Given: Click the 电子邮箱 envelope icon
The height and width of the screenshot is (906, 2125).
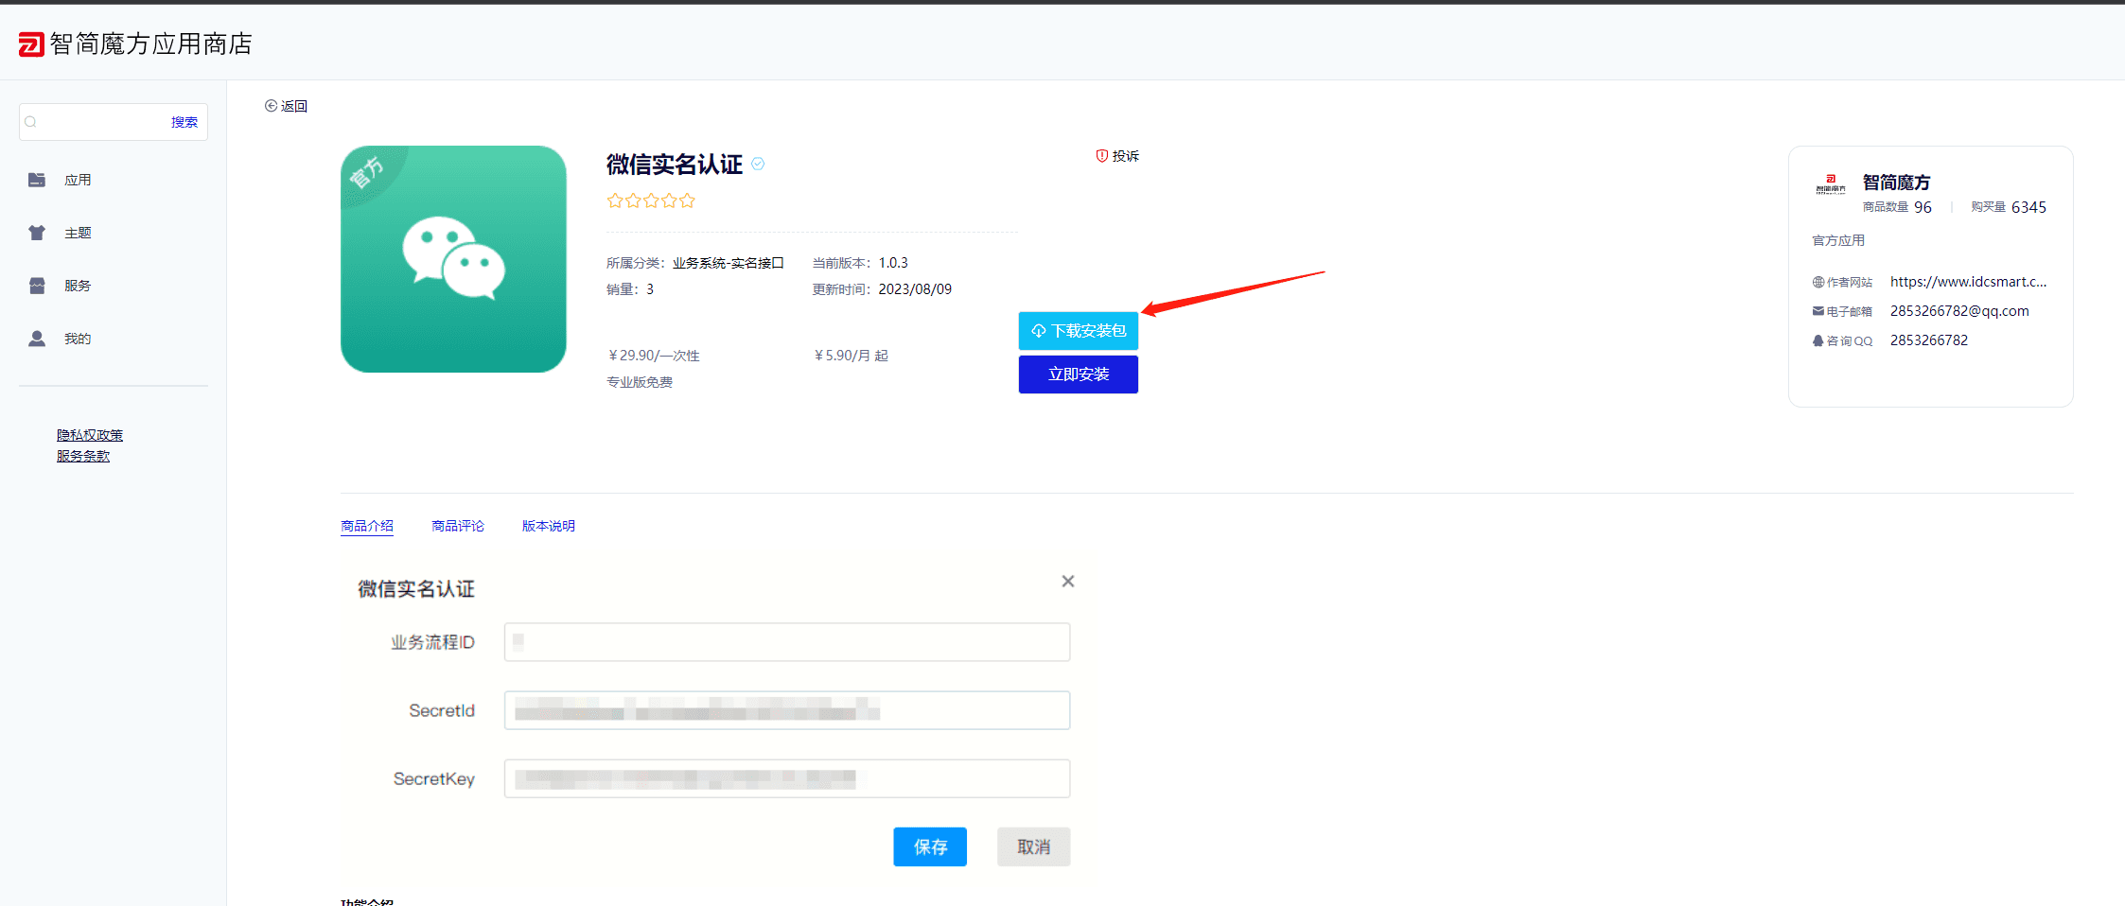Looking at the screenshot, I should [x=1818, y=311].
